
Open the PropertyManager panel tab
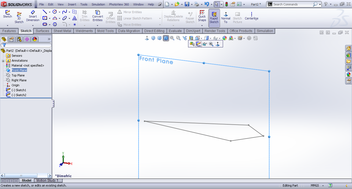click(12, 39)
